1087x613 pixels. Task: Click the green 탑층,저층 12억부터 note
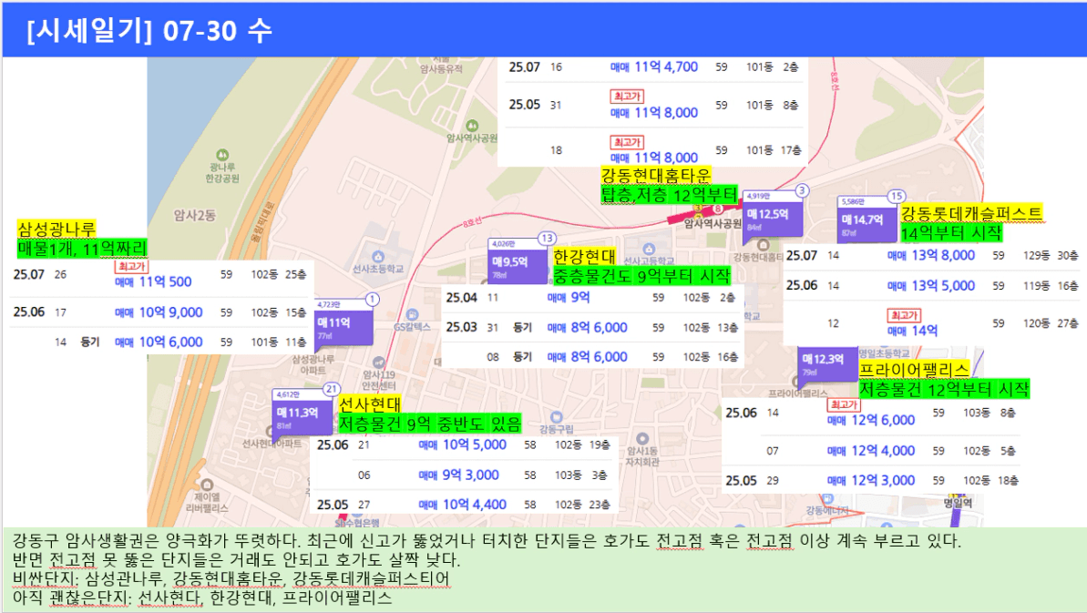(x=669, y=194)
